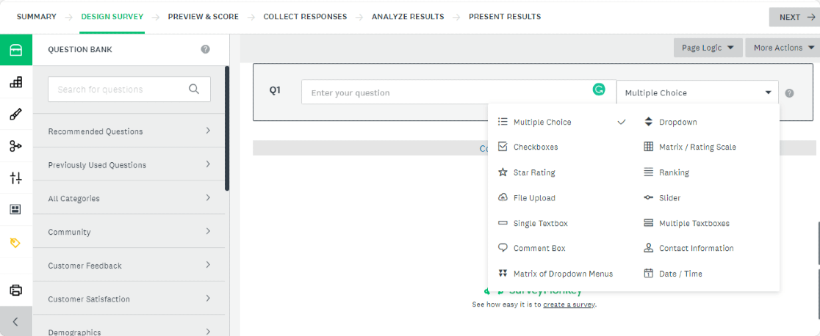
Task: Select Multiple Choice from type list
Action: [542, 122]
